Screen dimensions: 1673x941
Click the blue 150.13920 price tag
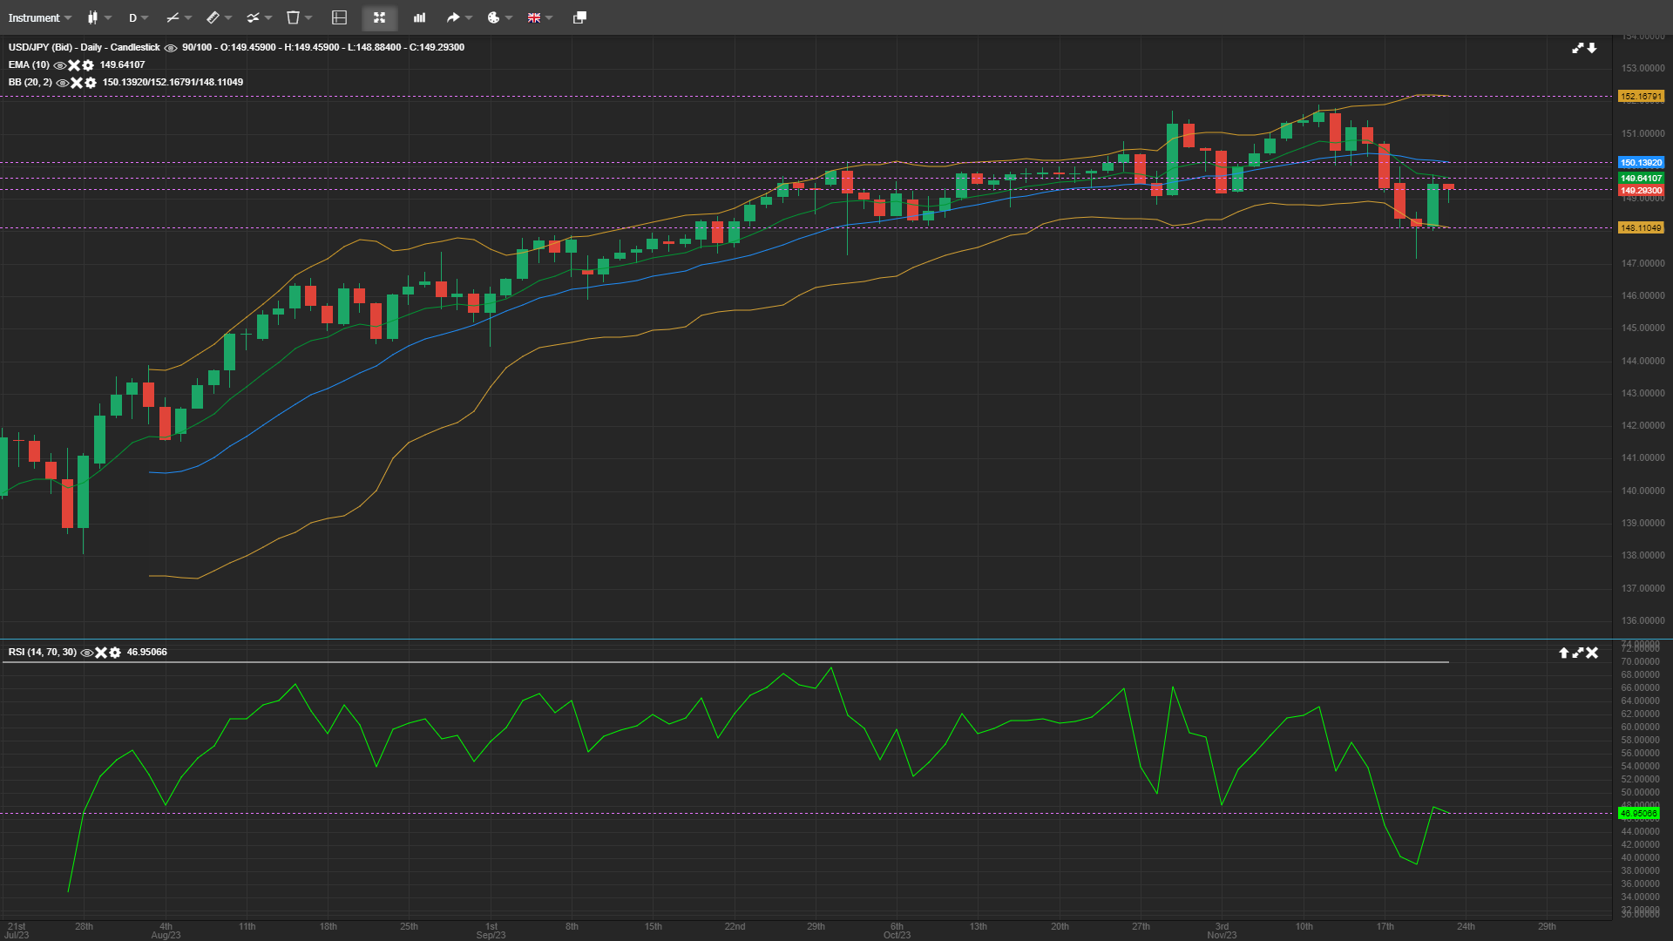click(x=1641, y=163)
